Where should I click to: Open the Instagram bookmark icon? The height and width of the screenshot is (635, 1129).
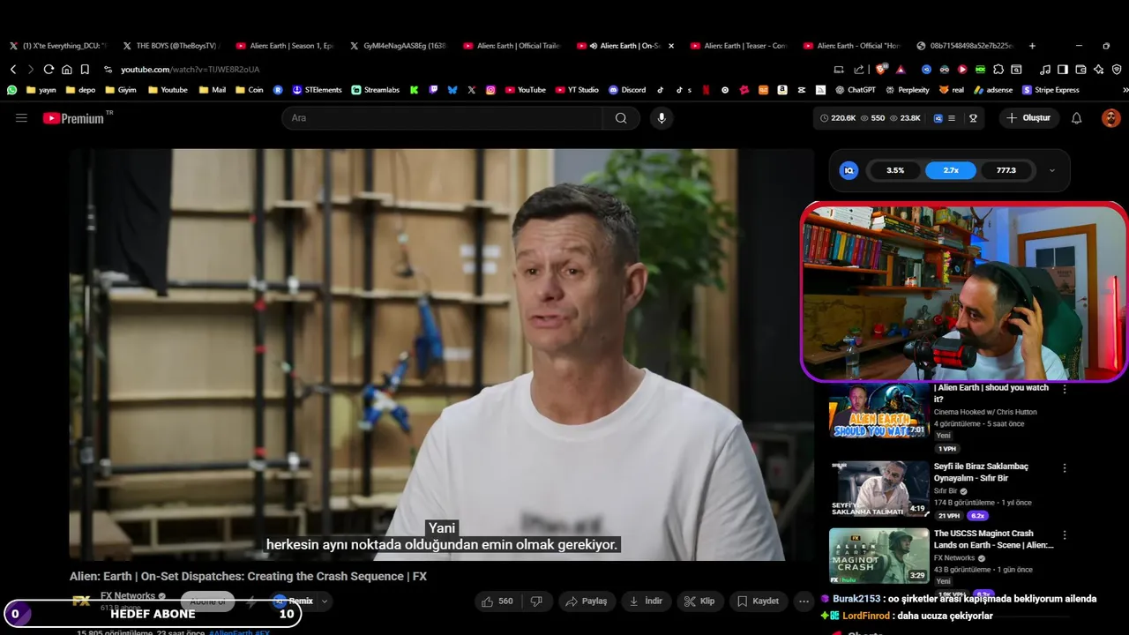pos(490,90)
